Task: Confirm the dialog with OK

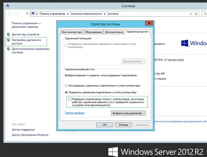Action: pyautogui.click(x=104, y=125)
